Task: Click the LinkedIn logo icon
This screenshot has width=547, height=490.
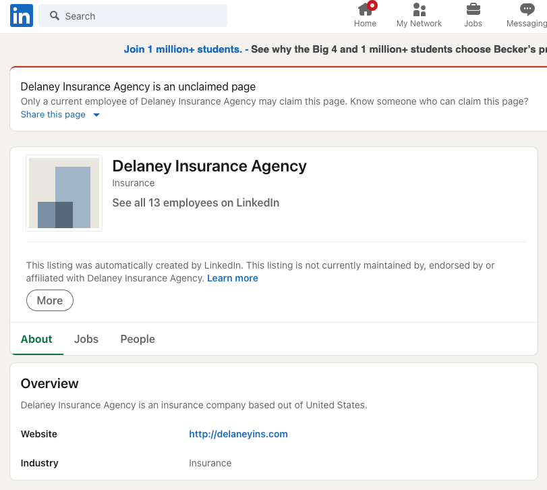Action: pyautogui.click(x=22, y=16)
